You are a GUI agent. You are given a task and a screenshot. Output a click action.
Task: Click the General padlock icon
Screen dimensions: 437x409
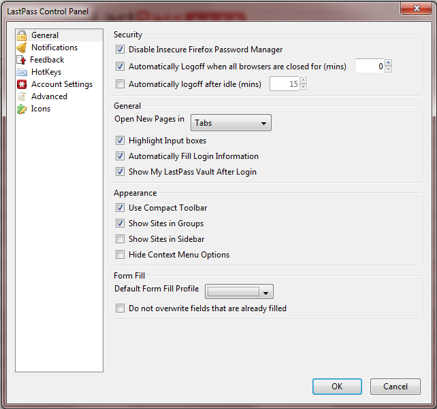(22, 35)
